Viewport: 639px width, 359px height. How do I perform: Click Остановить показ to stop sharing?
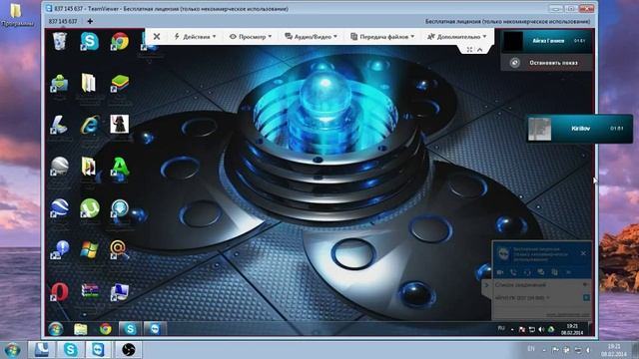click(546, 63)
